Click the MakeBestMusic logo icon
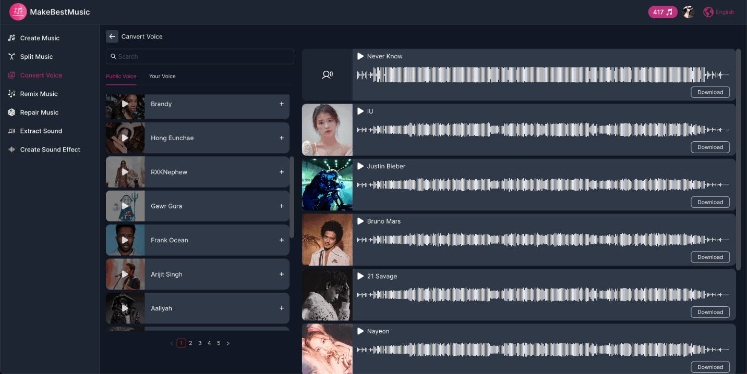 pos(18,11)
